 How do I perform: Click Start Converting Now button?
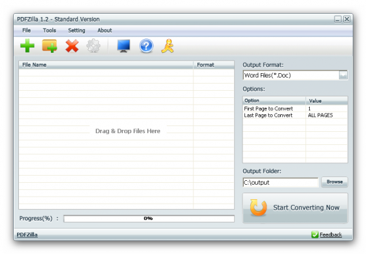point(295,208)
